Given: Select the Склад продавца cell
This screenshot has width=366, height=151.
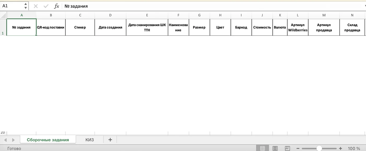Looking at the screenshot, I should coord(352,27).
